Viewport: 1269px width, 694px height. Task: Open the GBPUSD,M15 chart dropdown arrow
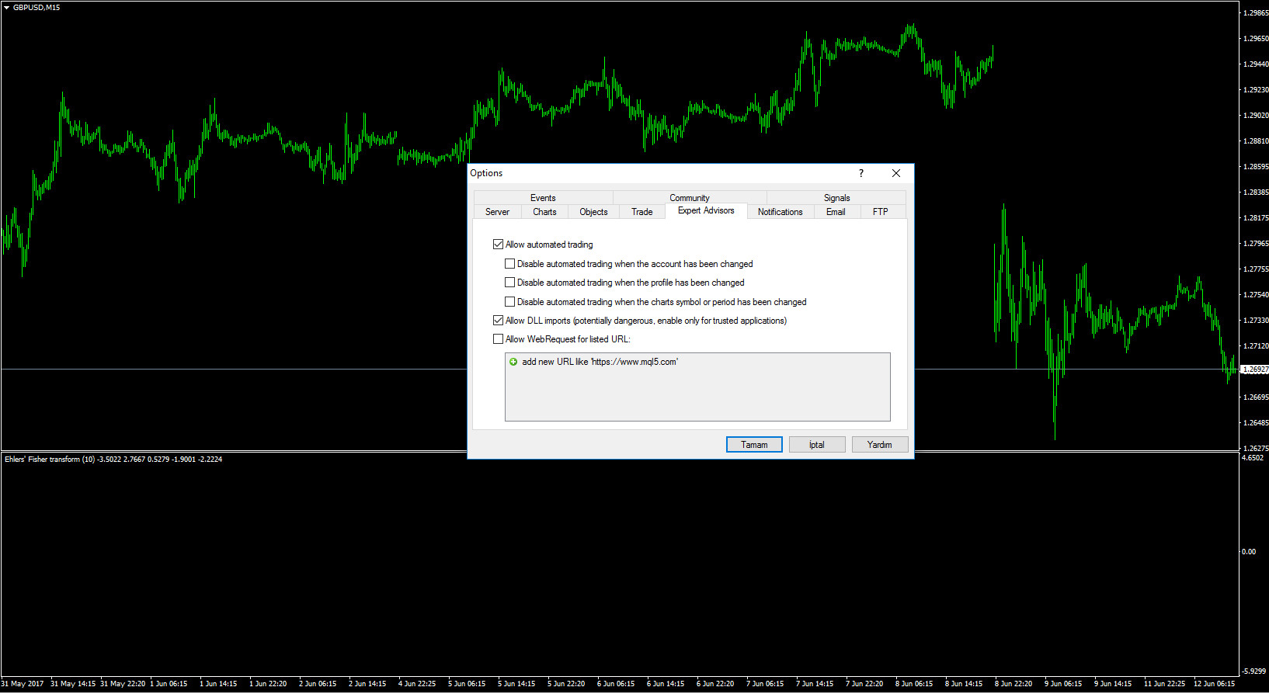tap(6, 7)
